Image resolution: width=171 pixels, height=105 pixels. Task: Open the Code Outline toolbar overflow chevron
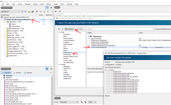coord(51,73)
